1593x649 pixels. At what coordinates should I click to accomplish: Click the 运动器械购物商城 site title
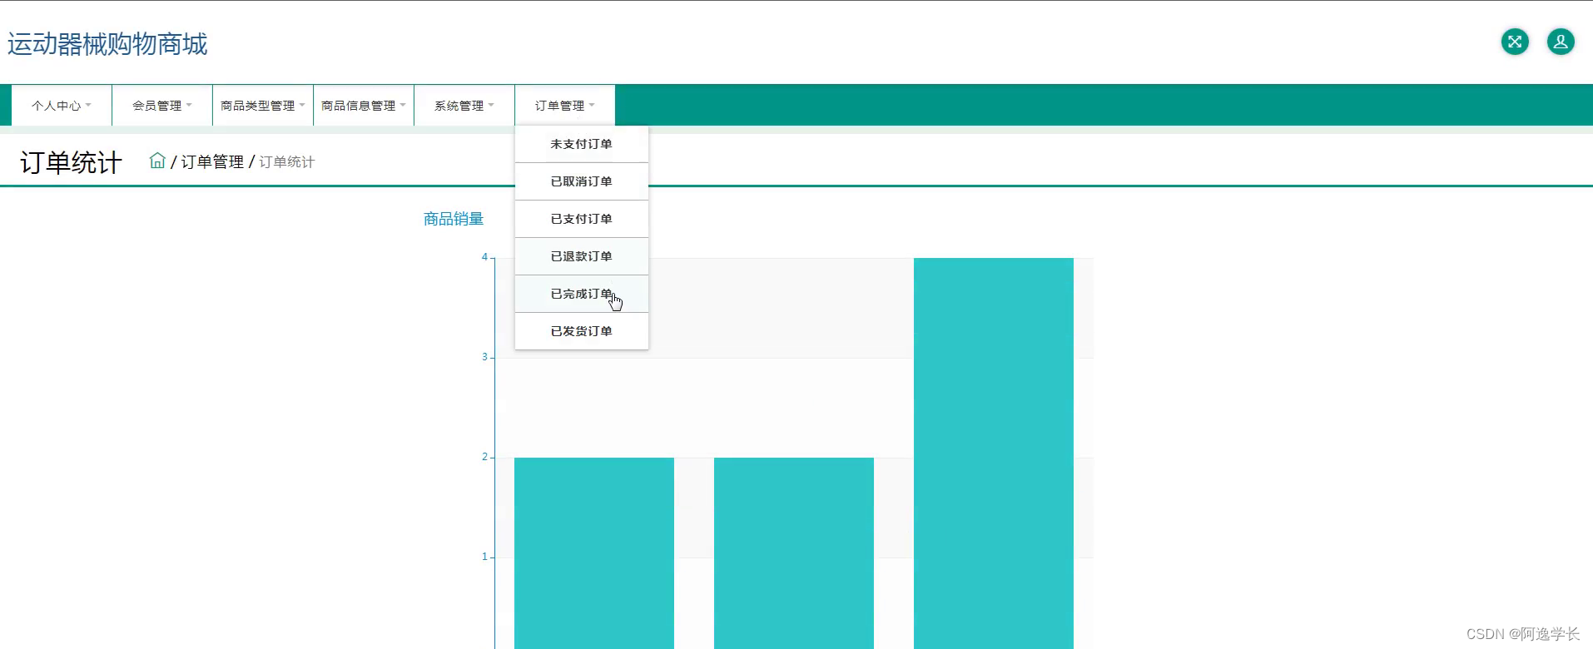(107, 43)
